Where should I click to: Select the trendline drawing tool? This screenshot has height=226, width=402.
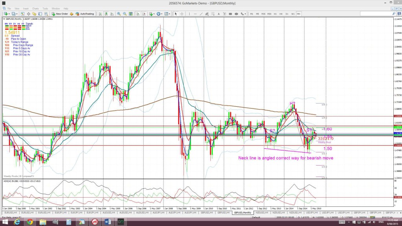coord(201,14)
